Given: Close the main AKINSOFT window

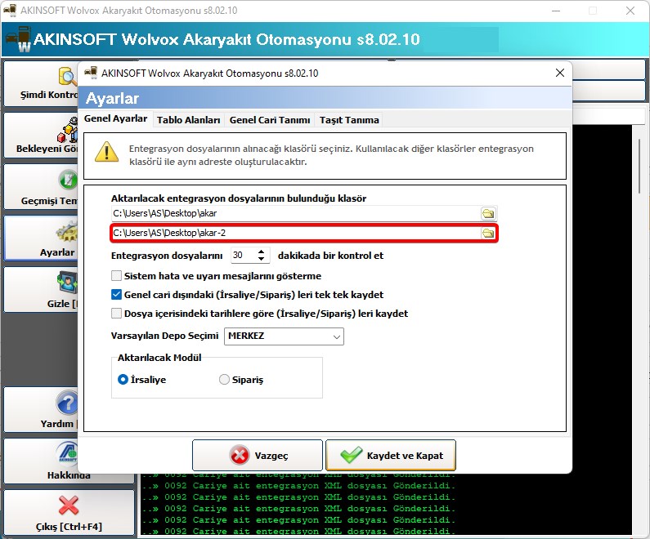Looking at the screenshot, I should pos(630,11).
